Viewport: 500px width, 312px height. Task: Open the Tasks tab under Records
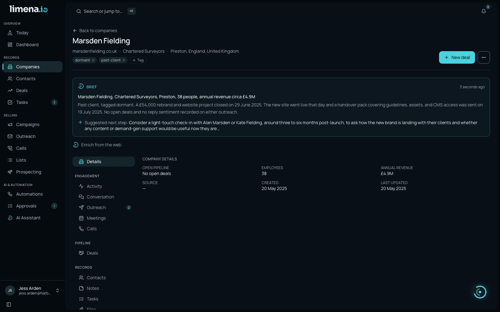click(x=104, y=299)
